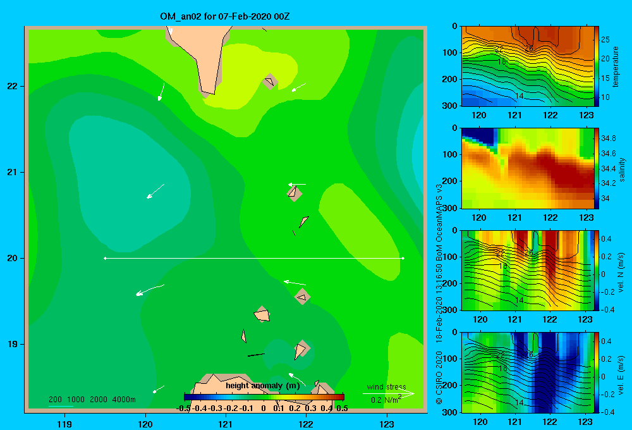This screenshot has height=430, width=632.
Task: Click the map title OM_an02 for 07-Feb-2020 00Z
Action: coord(224,16)
